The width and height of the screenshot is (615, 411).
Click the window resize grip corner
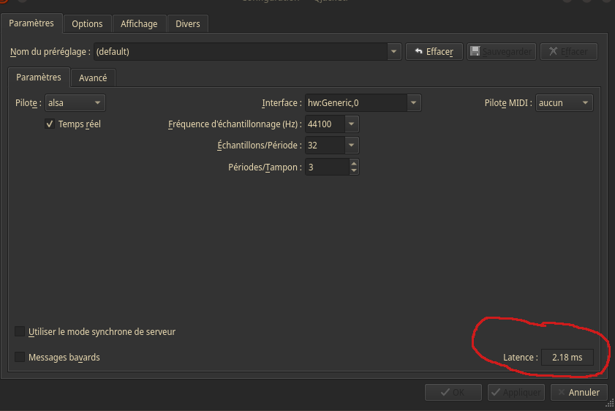pos(611,403)
